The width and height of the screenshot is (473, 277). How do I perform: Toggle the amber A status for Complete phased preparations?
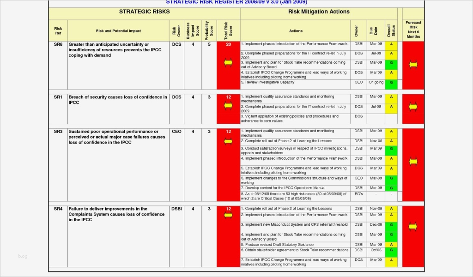pos(391,54)
